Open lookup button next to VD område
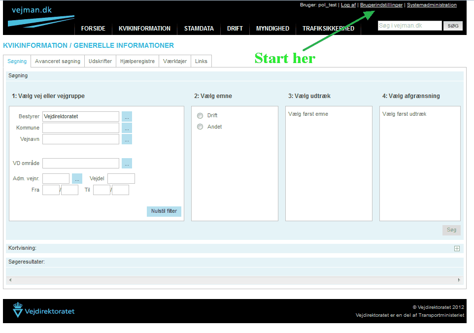This screenshot has width=474, height=333. click(x=127, y=164)
